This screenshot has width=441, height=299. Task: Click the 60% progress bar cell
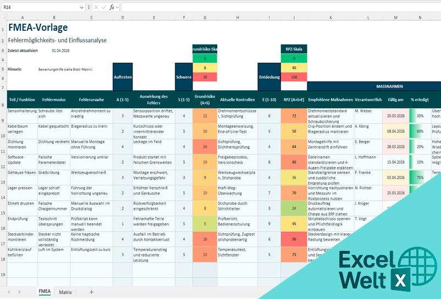[x=420, y=131]
